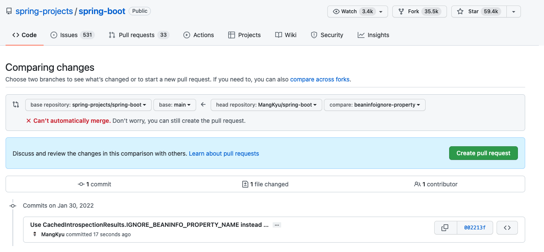The height and width of the screenshot is (252, 544).
Task: Open the base: main branch dropdown
Action: (x=175, y=104)
